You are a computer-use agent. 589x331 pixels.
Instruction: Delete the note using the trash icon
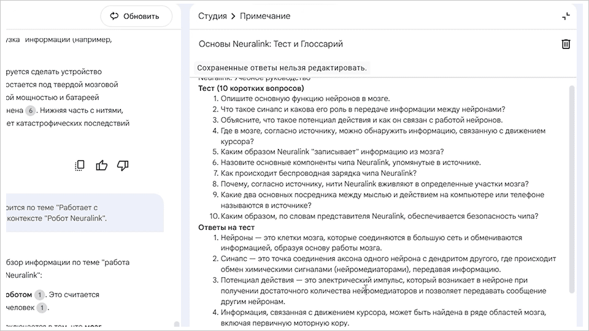[x=566, y=44]
